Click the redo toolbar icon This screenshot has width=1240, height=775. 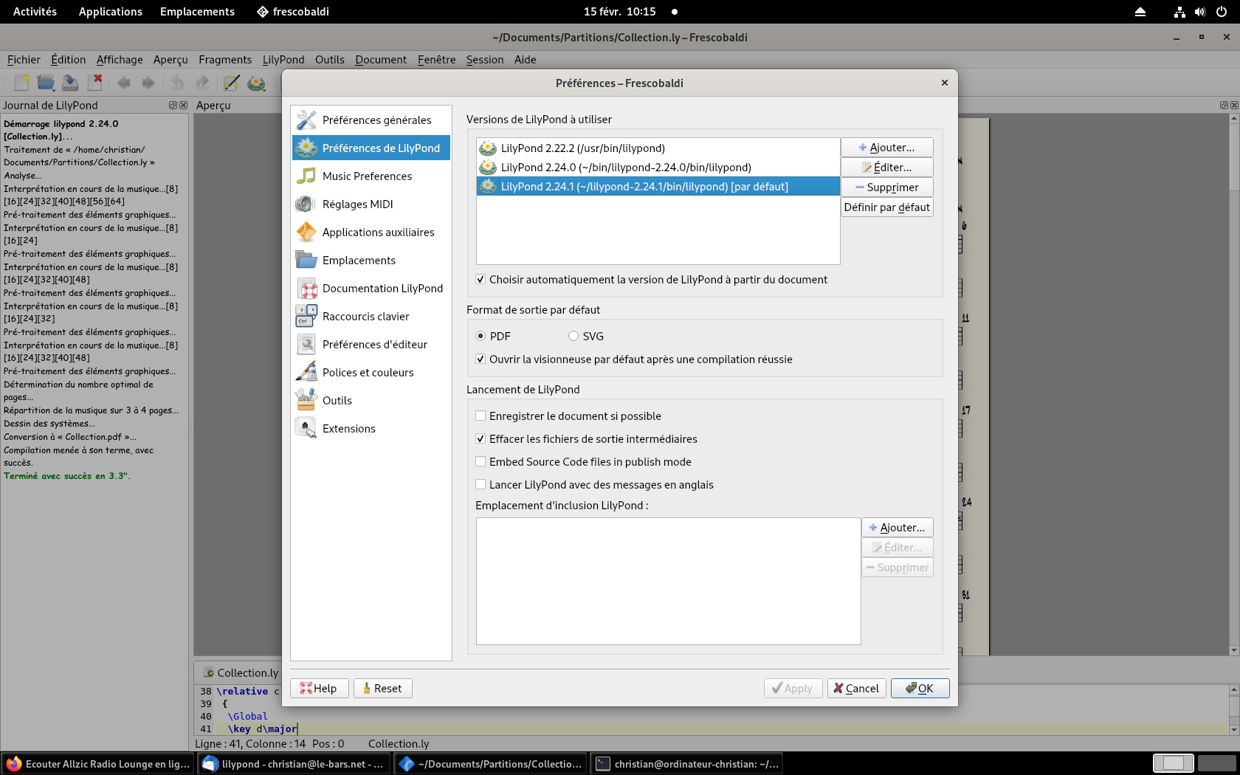click(x=202, y=83)
